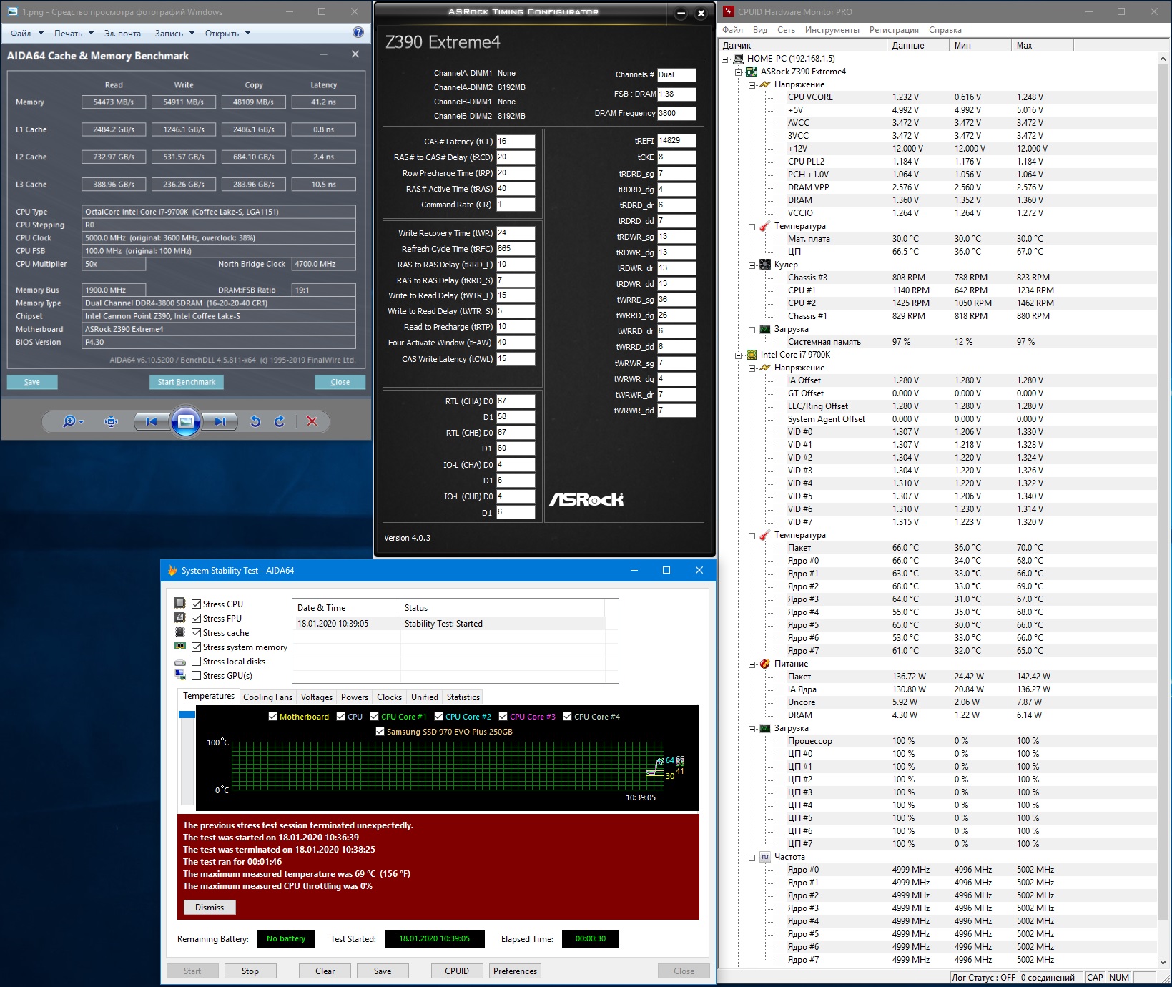Viewport: 1172px width, 987px height.
Task: Rotate the photo counterclockwise
Action: 255,422
